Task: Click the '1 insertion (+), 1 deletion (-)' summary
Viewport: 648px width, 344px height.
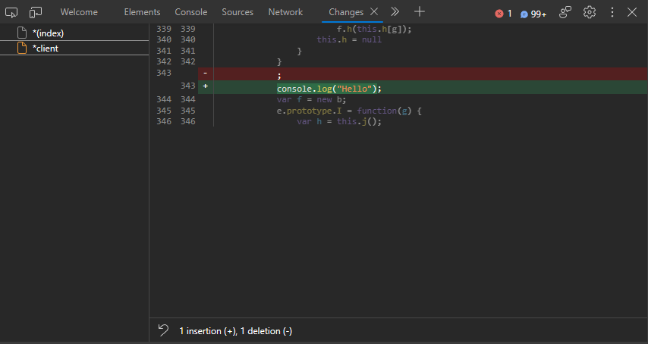Action: (235, 331)
